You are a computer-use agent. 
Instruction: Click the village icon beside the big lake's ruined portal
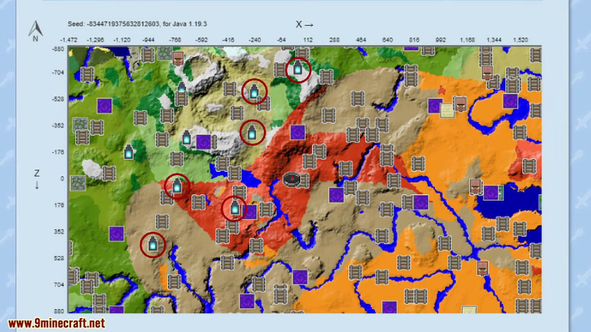(476, 187)
